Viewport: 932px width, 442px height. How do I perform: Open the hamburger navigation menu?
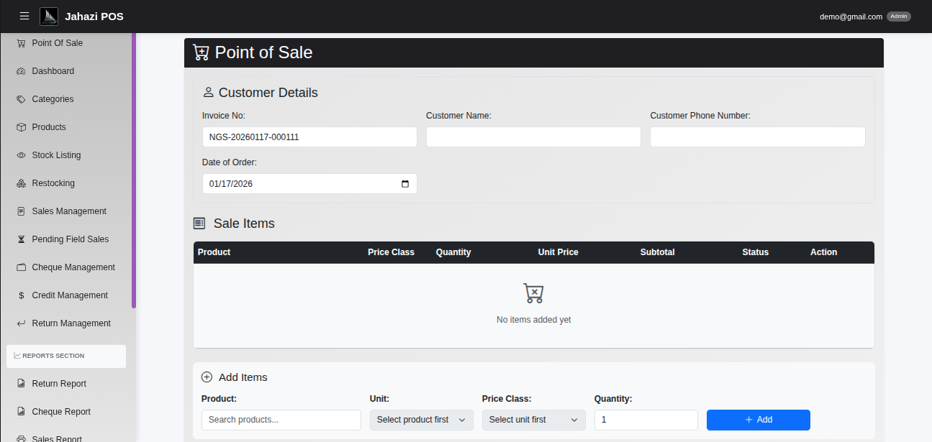coord(24,16)
